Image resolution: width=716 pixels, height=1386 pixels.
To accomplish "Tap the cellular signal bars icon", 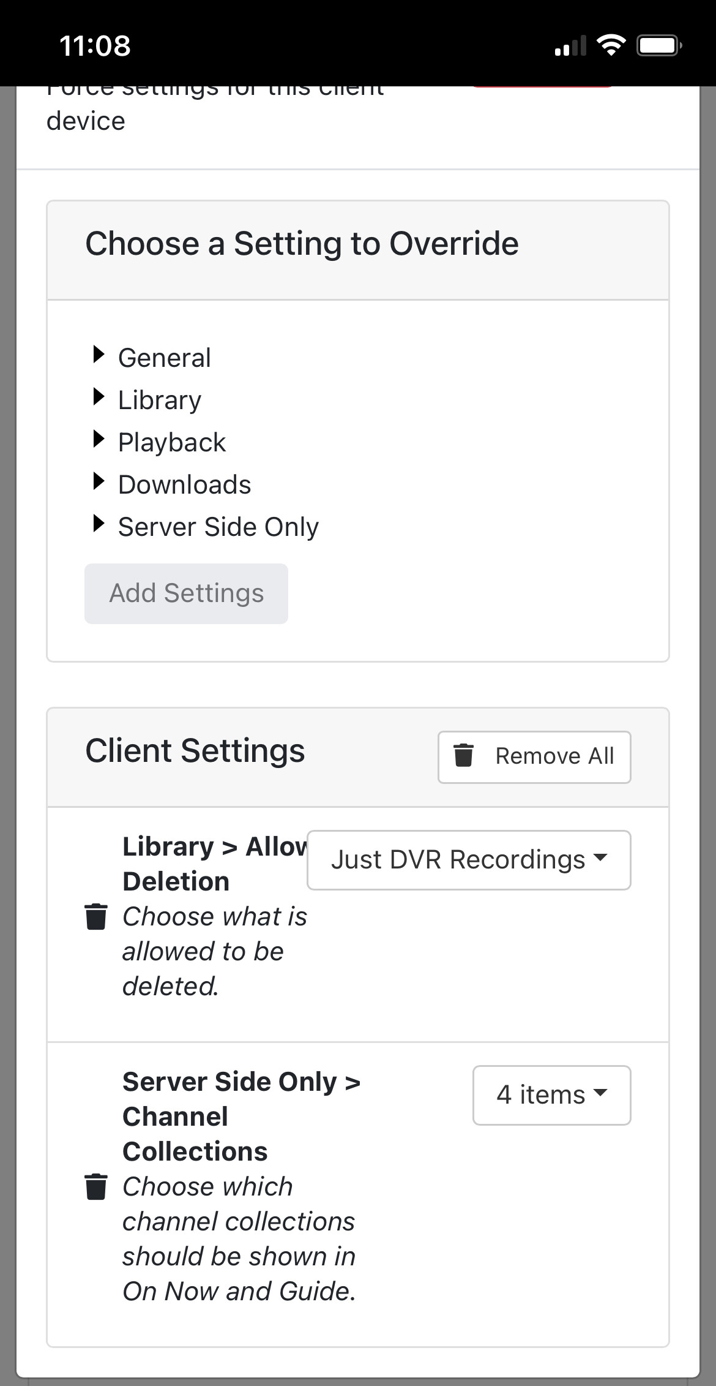I will click(x=570, y=47).
